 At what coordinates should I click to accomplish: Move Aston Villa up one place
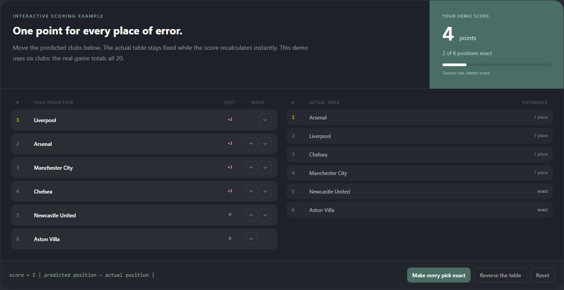[251, 239]
